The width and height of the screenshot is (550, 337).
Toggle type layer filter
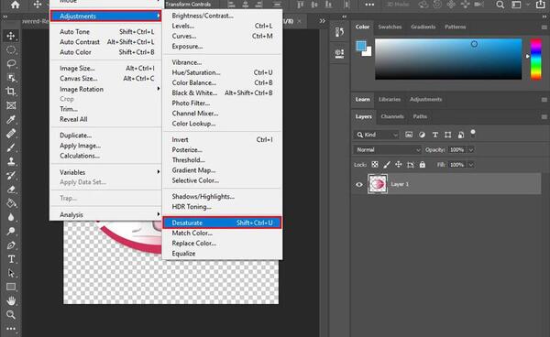click(x=434, y=135)
